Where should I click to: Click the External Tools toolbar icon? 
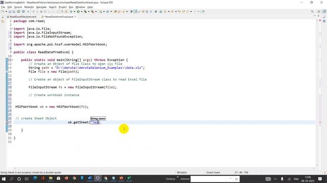(92, 12)
